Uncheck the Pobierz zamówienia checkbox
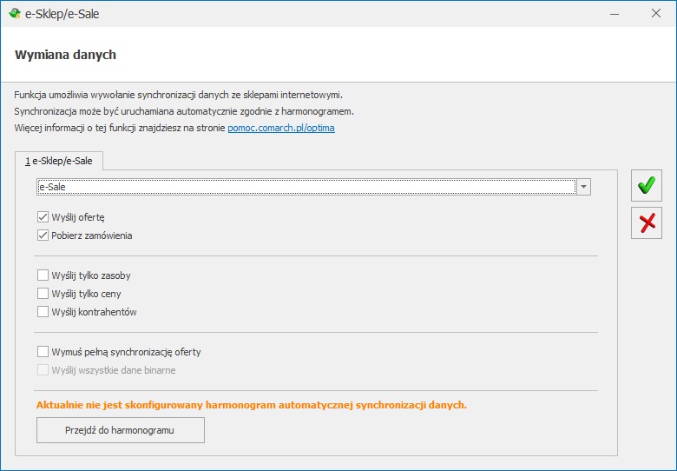 click(x=43, y=235)
